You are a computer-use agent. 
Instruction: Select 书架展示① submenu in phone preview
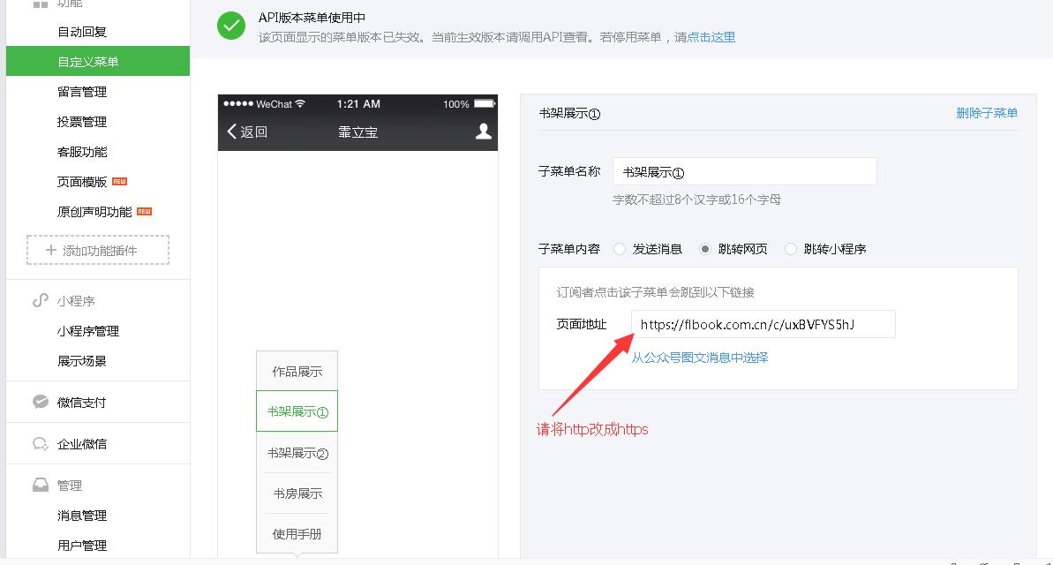click(297, 411)
